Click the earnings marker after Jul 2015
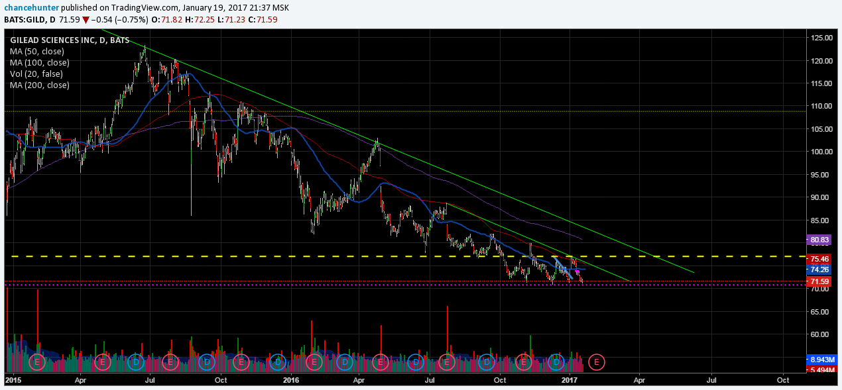 point(170,362)
